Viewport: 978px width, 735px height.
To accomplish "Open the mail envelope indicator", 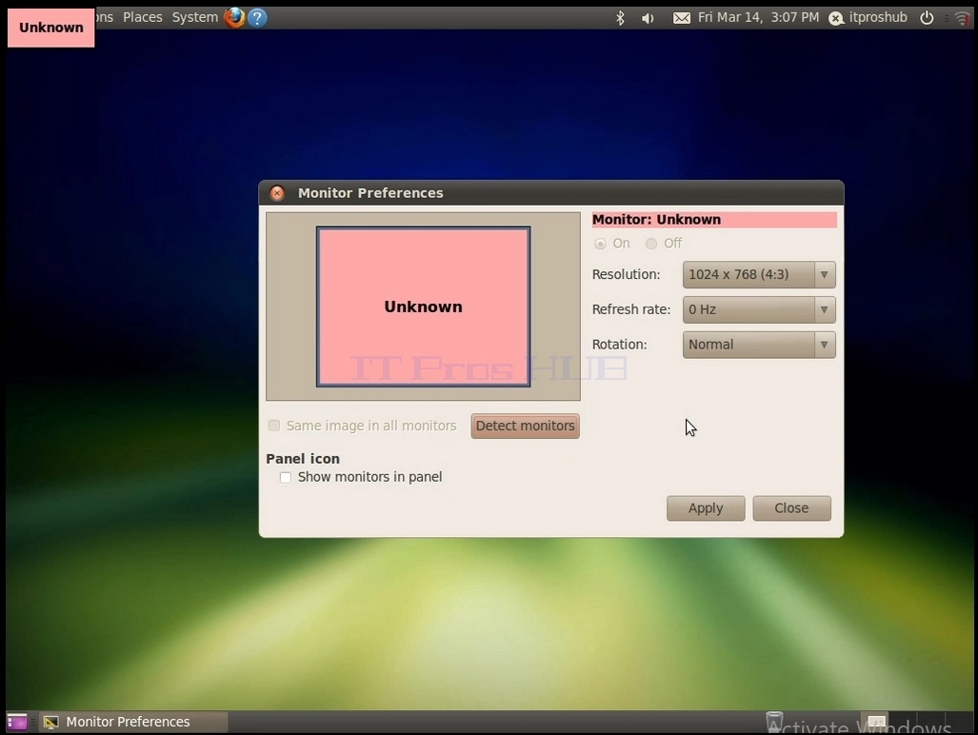I will (682, 18).
